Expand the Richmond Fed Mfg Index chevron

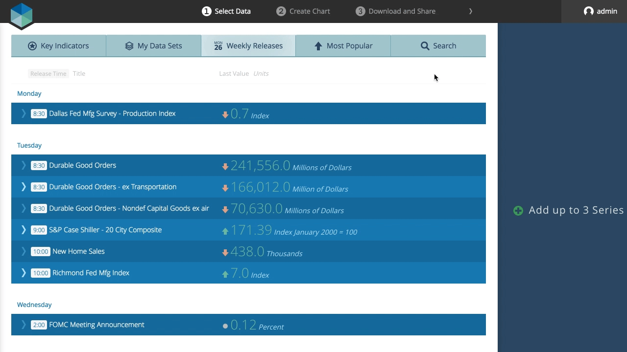(x=24, y=273)
